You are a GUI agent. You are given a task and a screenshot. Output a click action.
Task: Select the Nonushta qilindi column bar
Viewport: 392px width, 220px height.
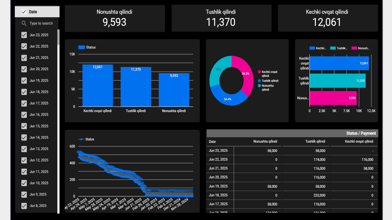pyautogui.click(x=174, y=90)
